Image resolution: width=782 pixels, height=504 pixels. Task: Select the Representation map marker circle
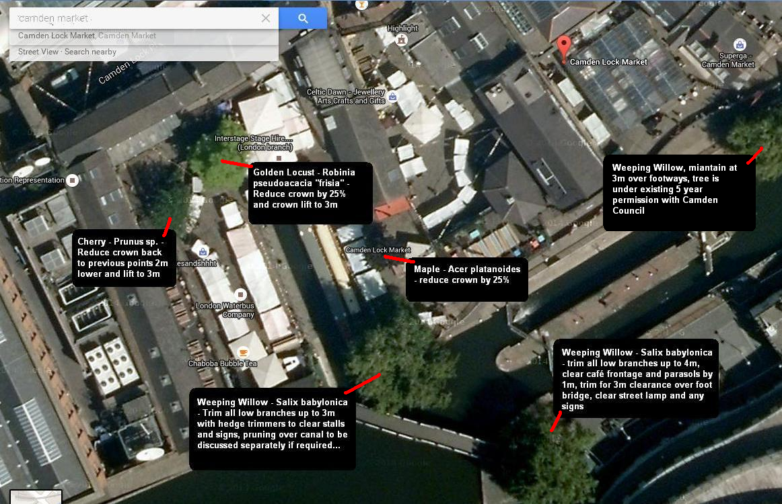point(72,180)
